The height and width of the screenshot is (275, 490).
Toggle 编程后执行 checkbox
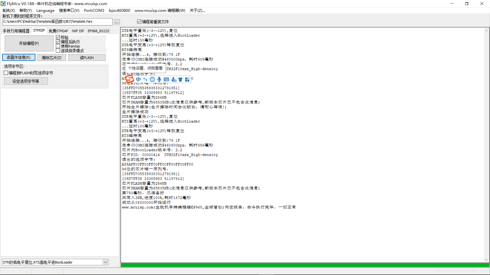58,42
